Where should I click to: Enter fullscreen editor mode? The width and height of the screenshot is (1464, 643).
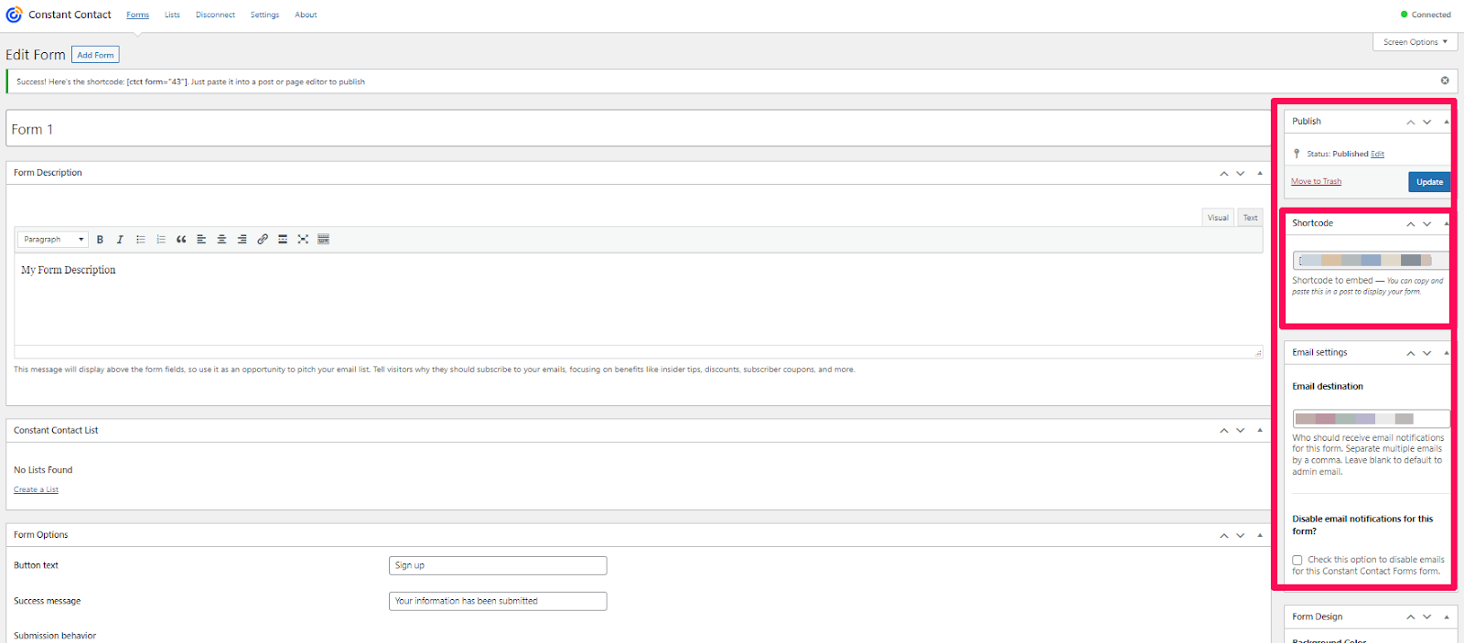click(303, 240)
